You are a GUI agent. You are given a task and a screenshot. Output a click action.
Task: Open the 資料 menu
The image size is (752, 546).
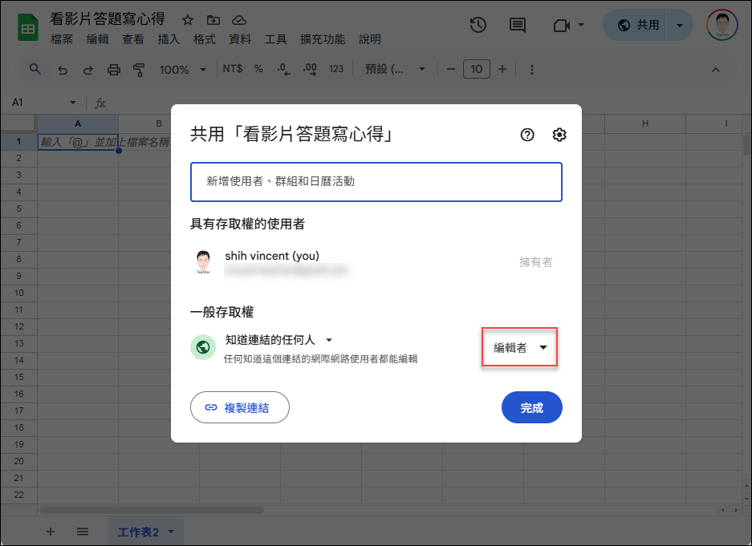240,39
